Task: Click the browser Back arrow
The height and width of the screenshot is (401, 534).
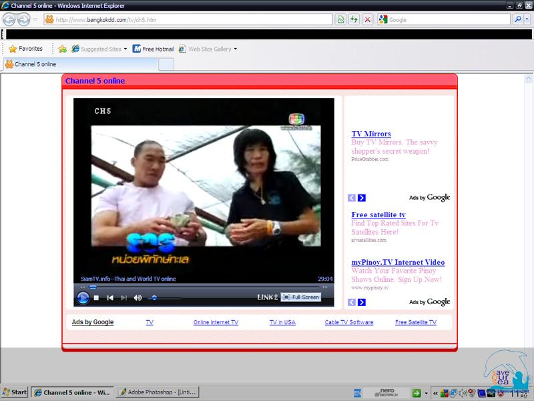Action: (9, 19)
